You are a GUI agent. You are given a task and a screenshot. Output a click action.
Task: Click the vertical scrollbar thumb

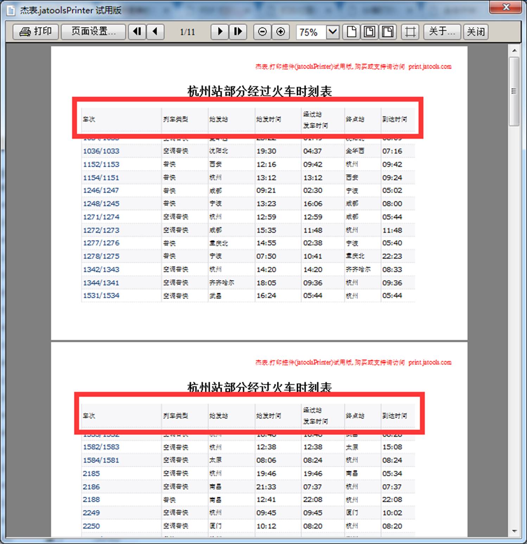(514, 91)
